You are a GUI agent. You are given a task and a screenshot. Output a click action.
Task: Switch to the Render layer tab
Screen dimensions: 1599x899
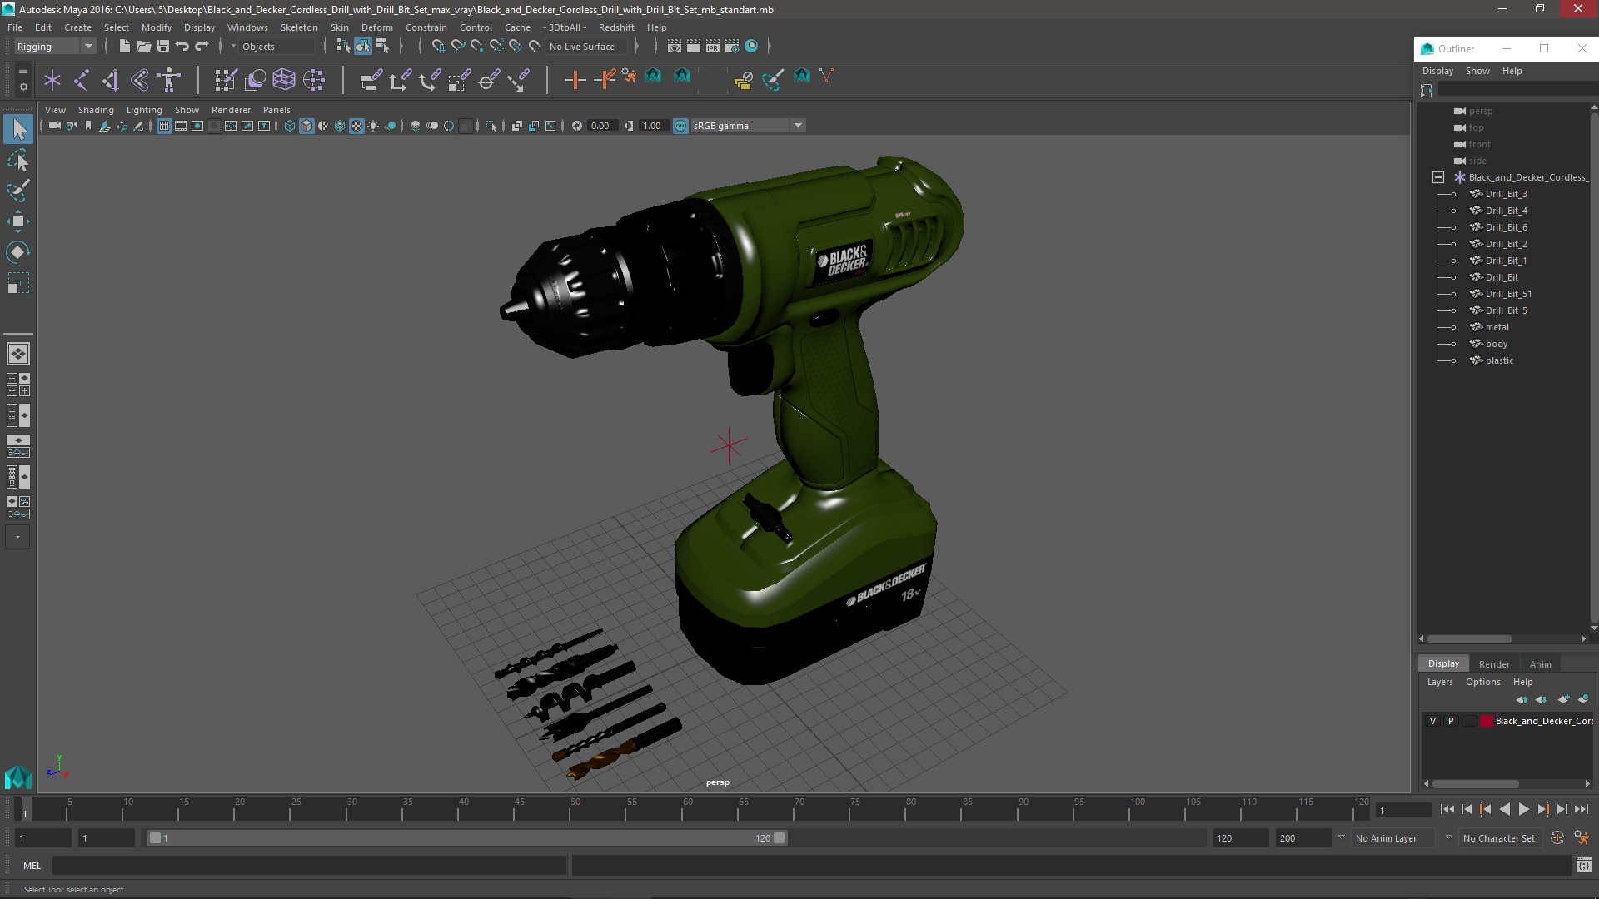1494,664
